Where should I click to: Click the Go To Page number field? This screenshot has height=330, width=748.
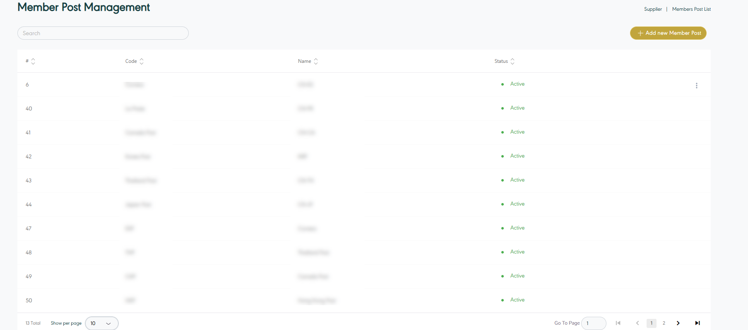point(594,323)
